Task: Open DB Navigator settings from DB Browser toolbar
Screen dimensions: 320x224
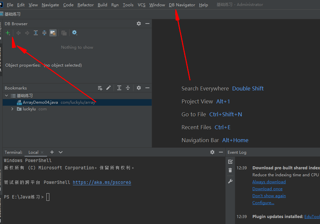Action: click(75, 33)
